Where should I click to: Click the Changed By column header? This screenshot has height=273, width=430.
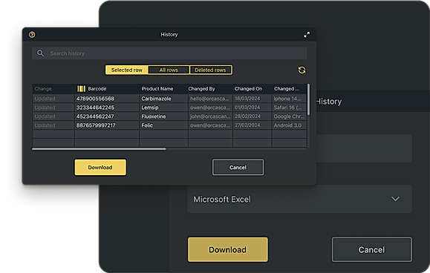[201, 89]
